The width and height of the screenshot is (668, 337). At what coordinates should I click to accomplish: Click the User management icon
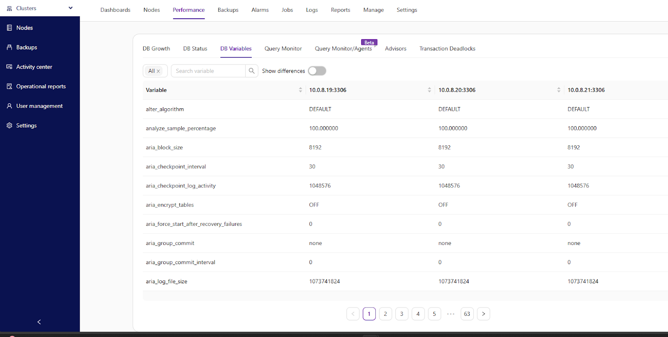pyautogui.click(x=9, y=106)
